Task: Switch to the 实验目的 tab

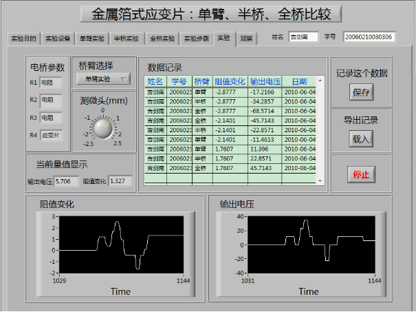Action: tap(23, 39)
